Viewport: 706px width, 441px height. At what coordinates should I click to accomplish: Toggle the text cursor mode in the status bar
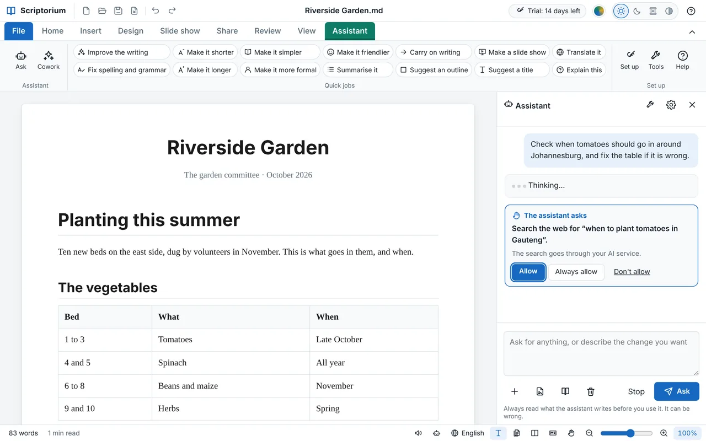click(x=498, y=433)
